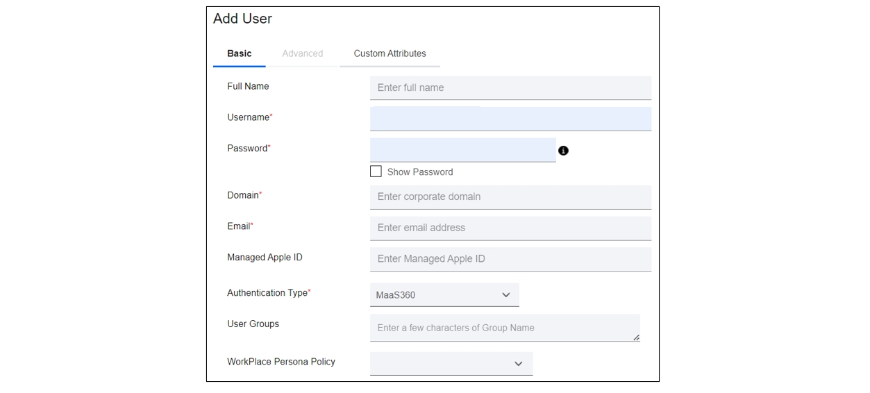Select the Basic tab

point(240,53)
